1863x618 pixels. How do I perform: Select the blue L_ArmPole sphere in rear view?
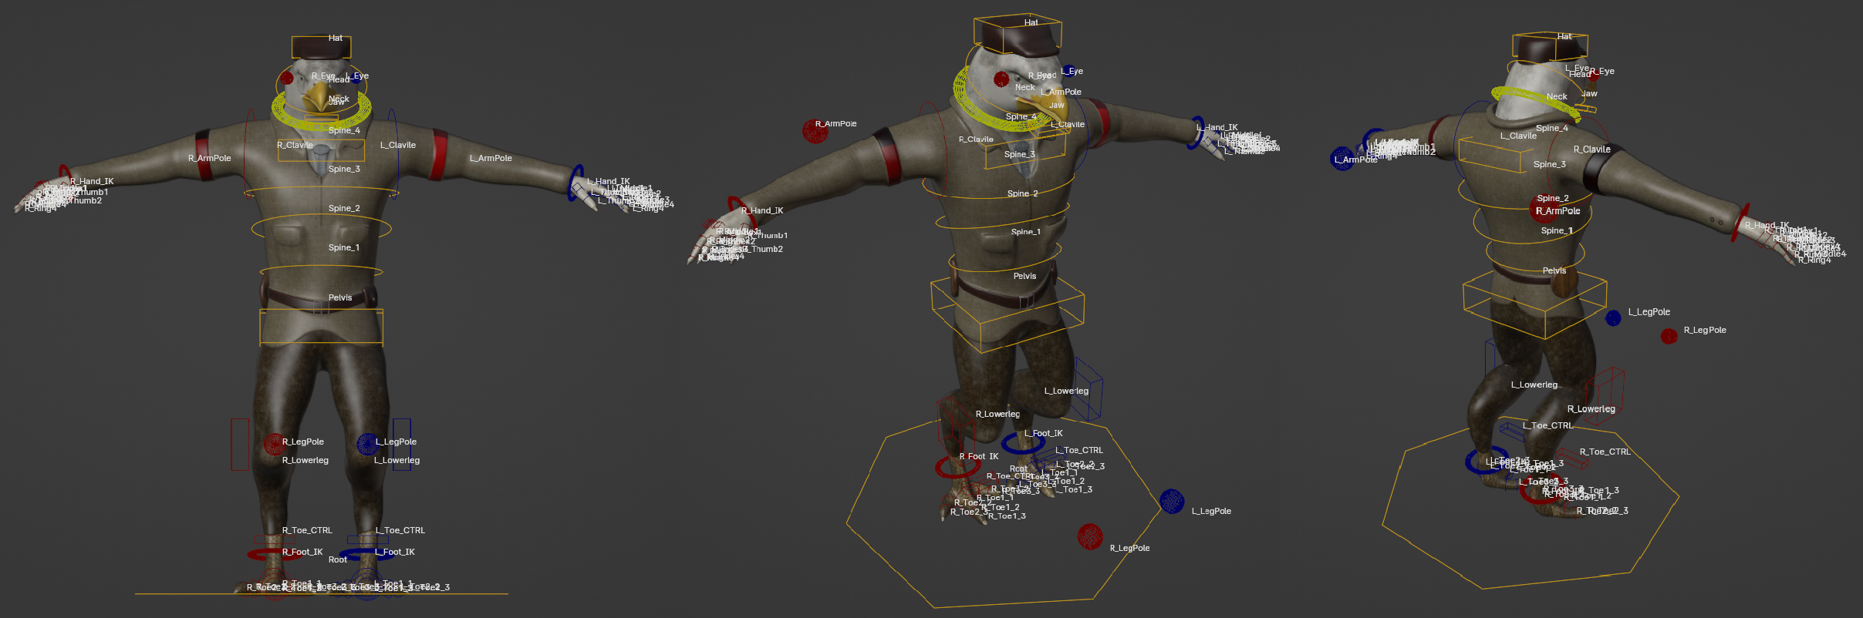point(1342,159)
